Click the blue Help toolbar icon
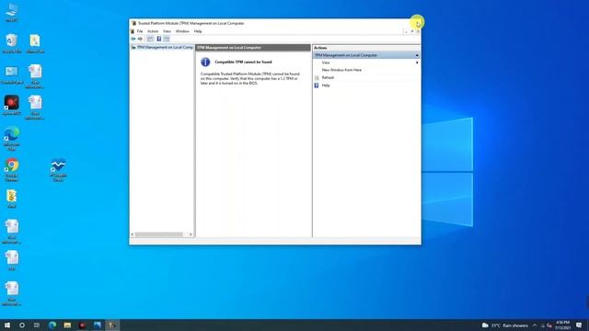The image size is (589, 331). 159,39
